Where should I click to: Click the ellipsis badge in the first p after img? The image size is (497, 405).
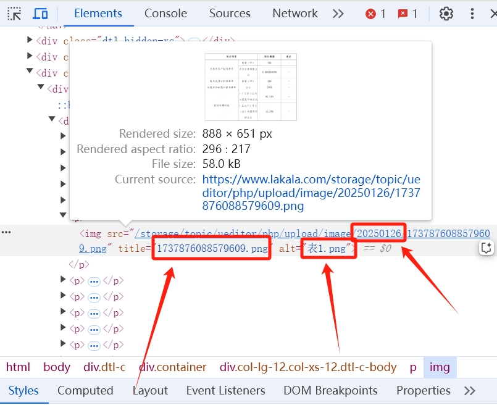pyautogui.click(x=94, y=282)
